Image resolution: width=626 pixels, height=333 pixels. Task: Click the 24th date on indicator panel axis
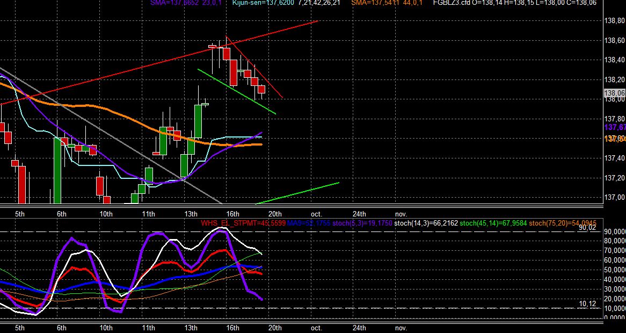point(359,328)
